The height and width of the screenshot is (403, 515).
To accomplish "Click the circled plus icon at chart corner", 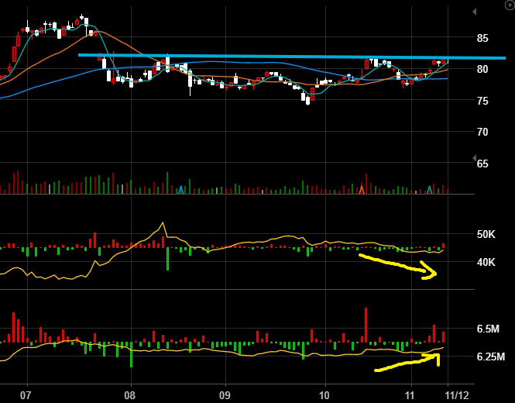I will (510, 5).
